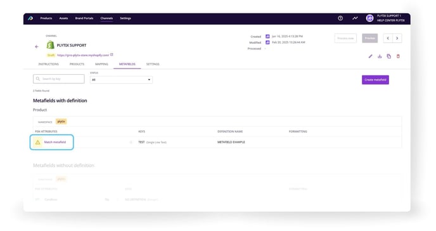This screenshot has width=436, height=231.
Task: Open Assets in top navigation
Action: [63, 18]
